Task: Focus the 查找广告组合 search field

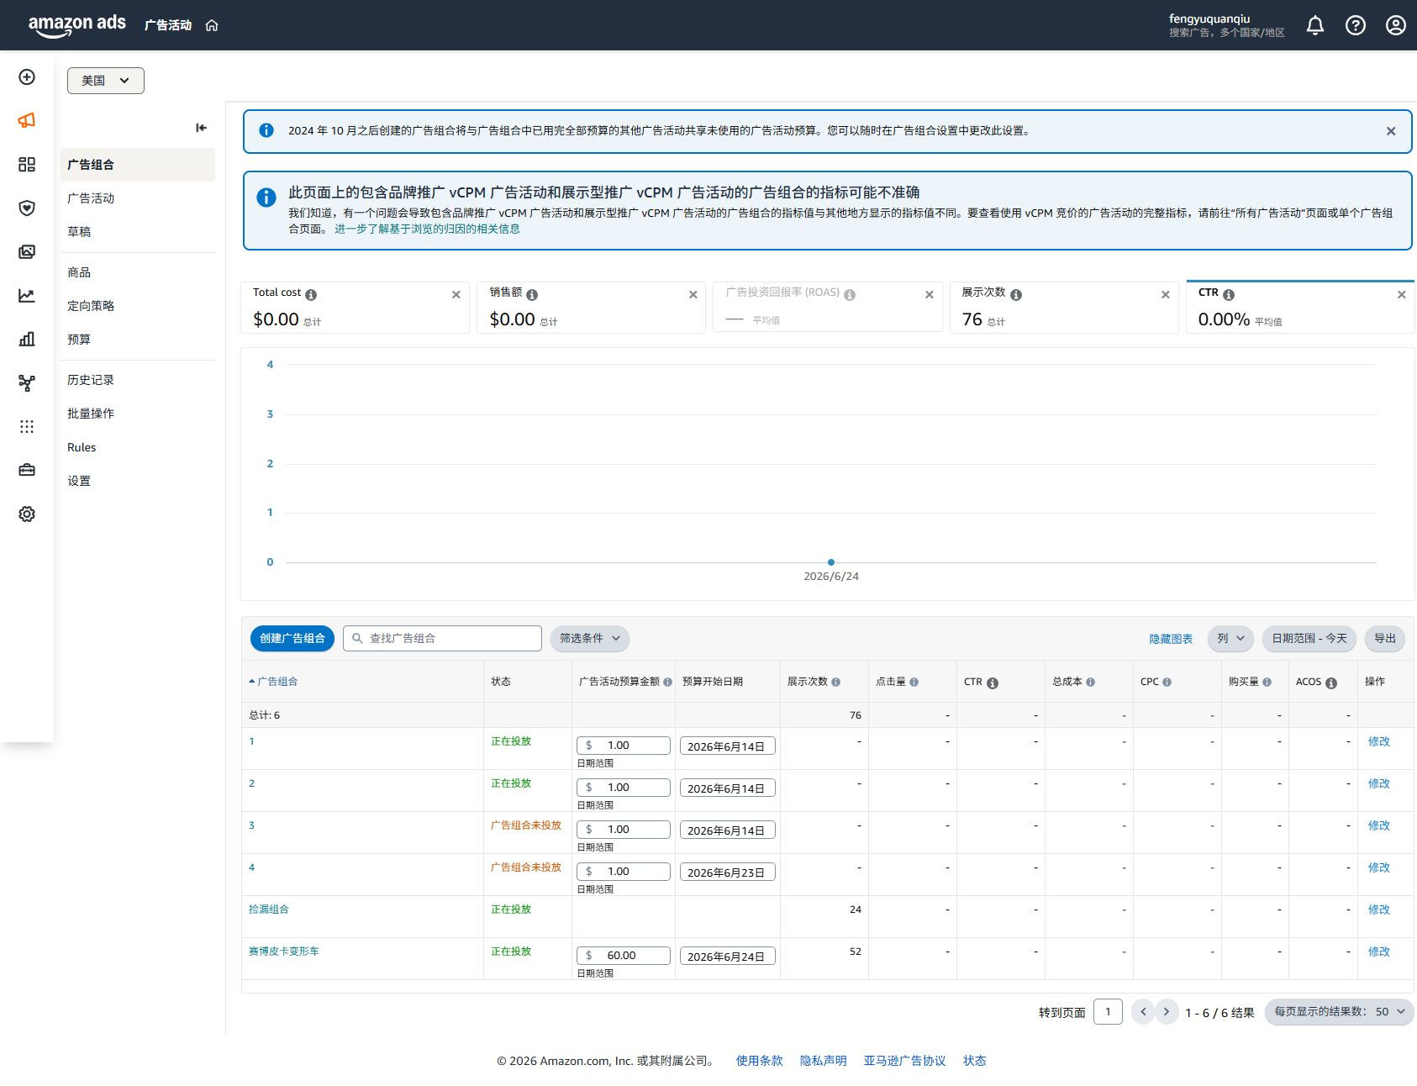Action: coord(443,638)
